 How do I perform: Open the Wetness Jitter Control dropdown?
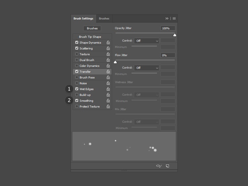(x=146, y=94)
